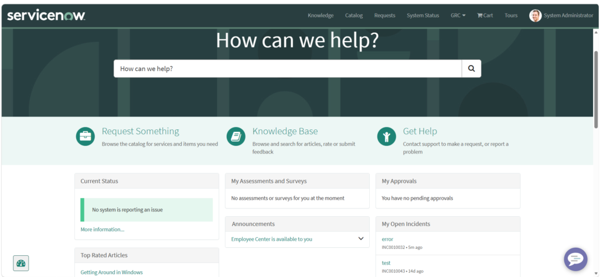Click the magnifying glass search button

click(471, 69)
